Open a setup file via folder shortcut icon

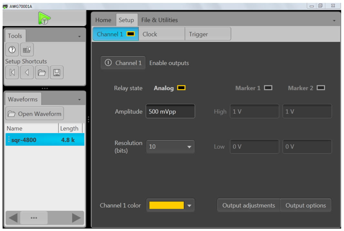pyautogui.click(x=42, y=72)
